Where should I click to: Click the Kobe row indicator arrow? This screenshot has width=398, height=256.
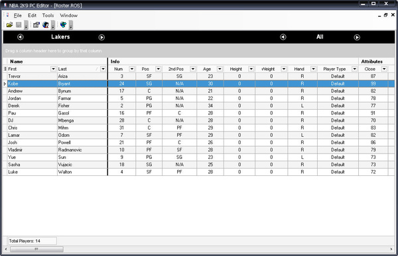coord(5,83)
